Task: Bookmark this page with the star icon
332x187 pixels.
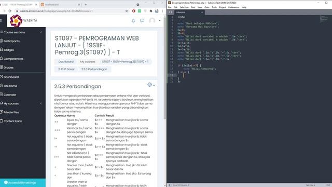Action: [127, 11]
